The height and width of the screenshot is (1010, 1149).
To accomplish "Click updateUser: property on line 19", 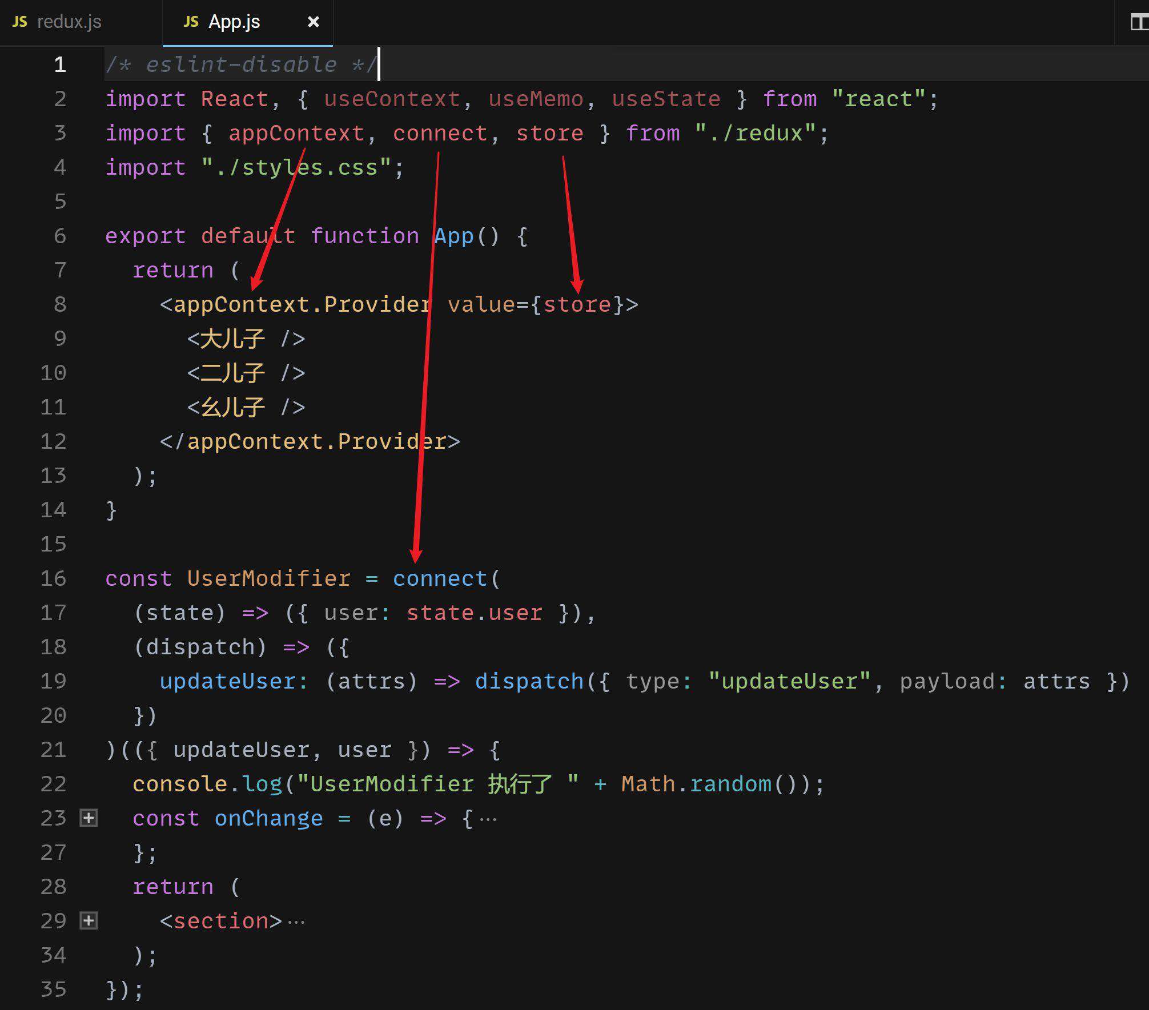I will coord(235,681).
